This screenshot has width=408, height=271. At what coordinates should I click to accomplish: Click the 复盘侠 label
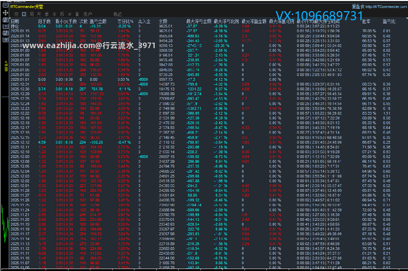[358, 7]
